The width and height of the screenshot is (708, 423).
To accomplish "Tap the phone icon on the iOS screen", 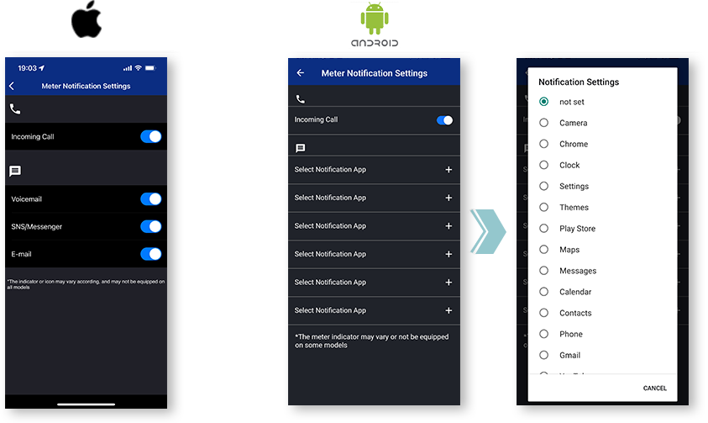I will [15, 109].
